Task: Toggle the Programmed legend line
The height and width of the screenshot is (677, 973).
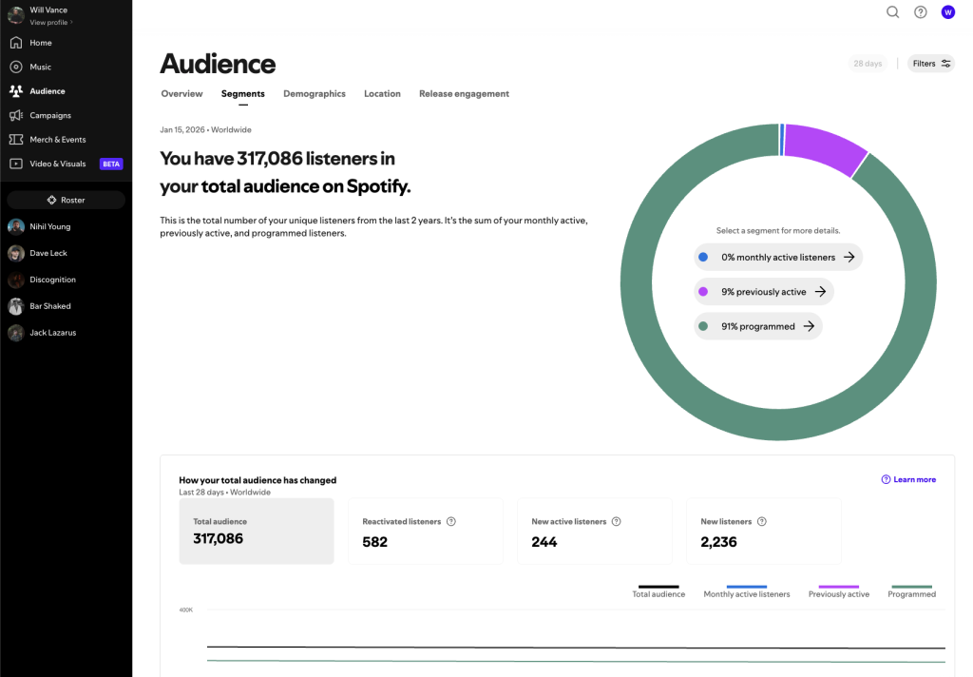Action: coord(911,590)
